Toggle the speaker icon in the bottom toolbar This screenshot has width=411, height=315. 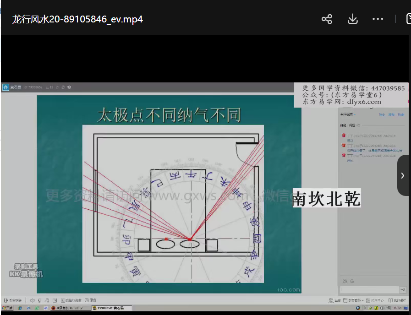coord(33,300)
